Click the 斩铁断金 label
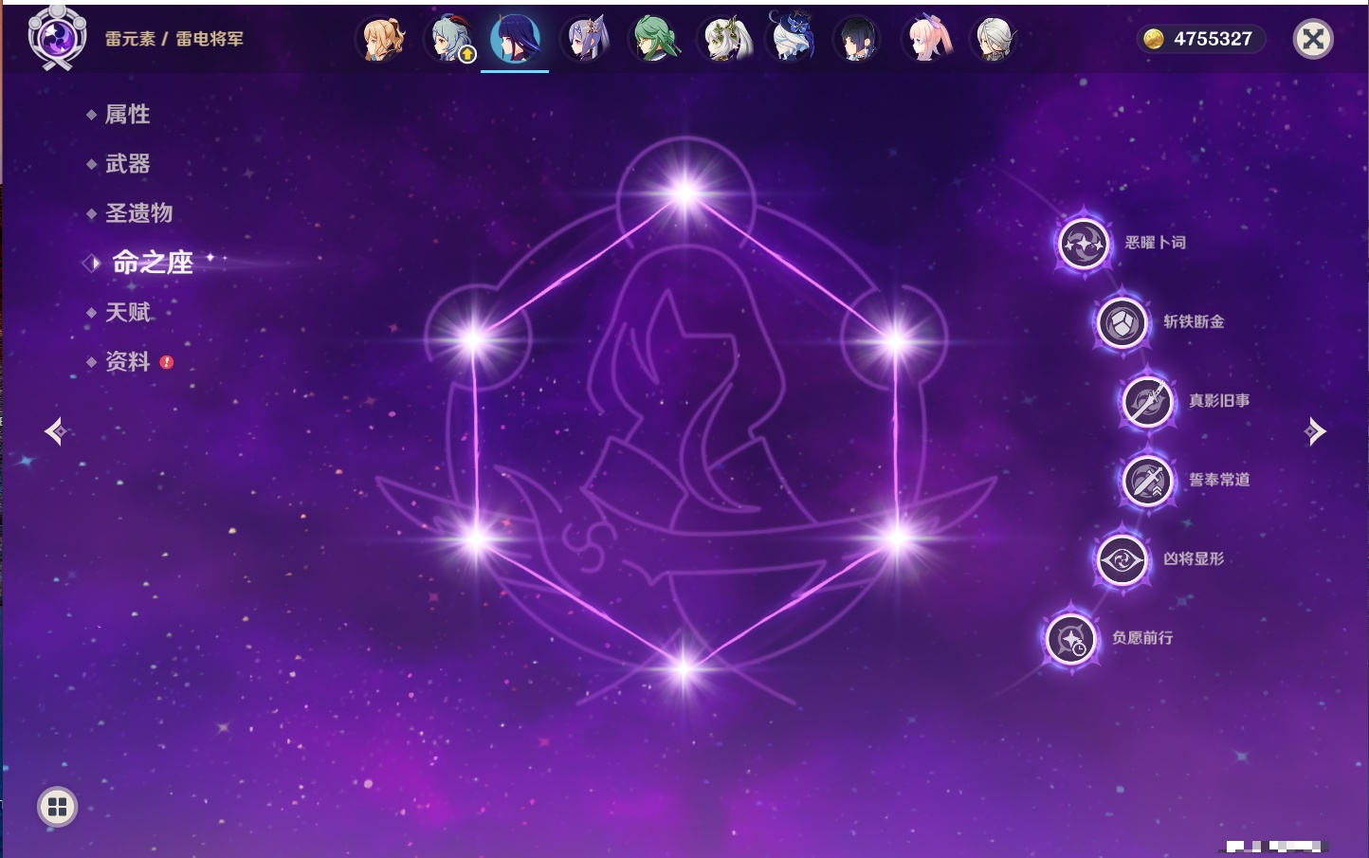Screen dimensions: 1369x858 tap(1194, 321)
